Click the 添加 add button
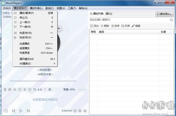The width and height of the screenshot is (176, 116). (94, 26)
